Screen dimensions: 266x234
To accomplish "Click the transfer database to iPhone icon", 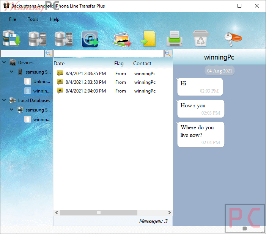I will point(64,39).
